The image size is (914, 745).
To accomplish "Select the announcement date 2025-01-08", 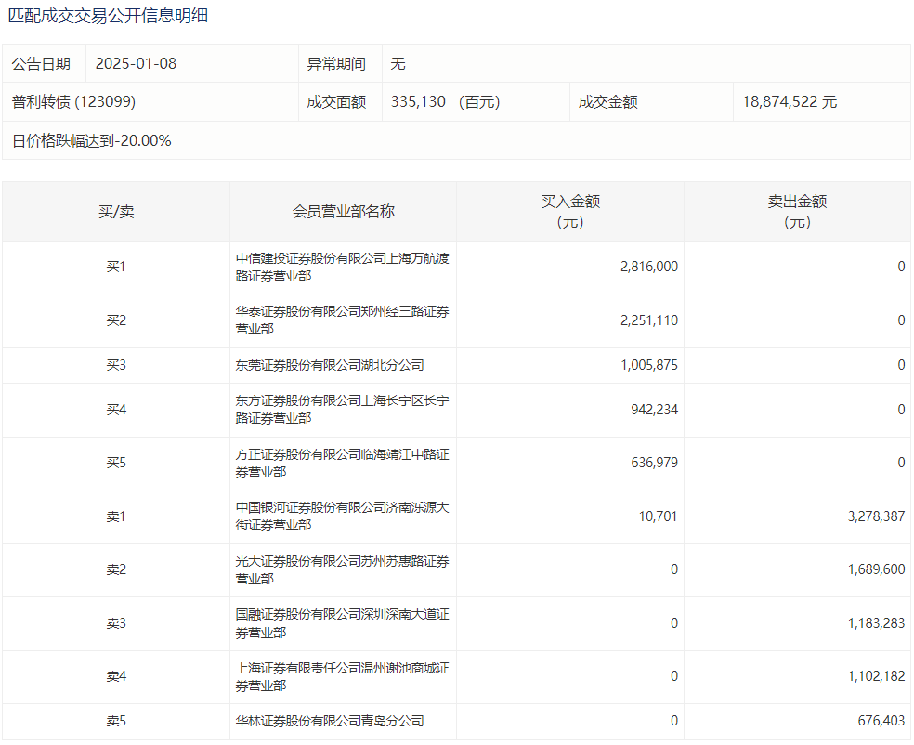I will point(136,64).
